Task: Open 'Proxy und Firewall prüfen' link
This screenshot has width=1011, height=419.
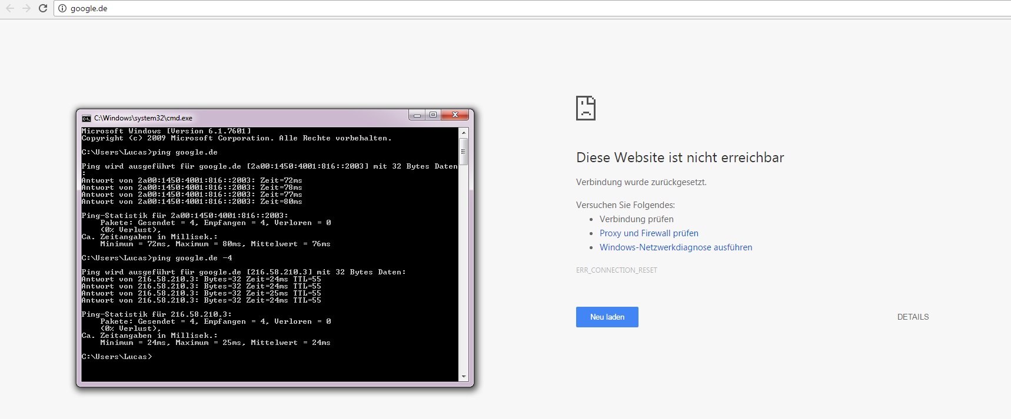Action: (x=649, y=233)
